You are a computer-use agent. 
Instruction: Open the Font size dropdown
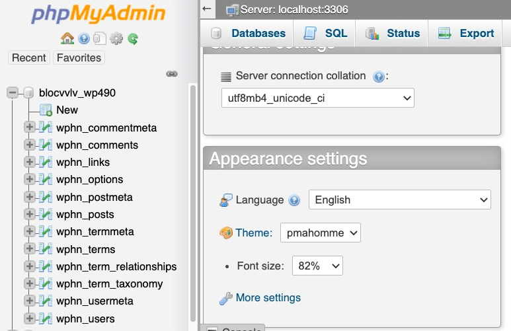pyautogui.click(x=317, y=266)
